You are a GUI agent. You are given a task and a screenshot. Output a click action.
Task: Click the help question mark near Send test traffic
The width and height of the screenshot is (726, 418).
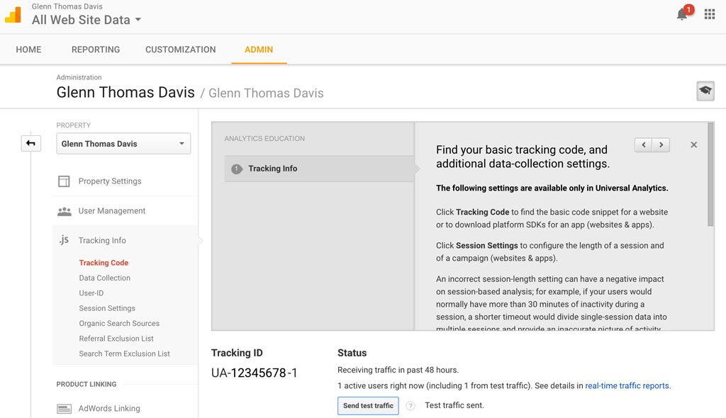(x=411, y=405)
